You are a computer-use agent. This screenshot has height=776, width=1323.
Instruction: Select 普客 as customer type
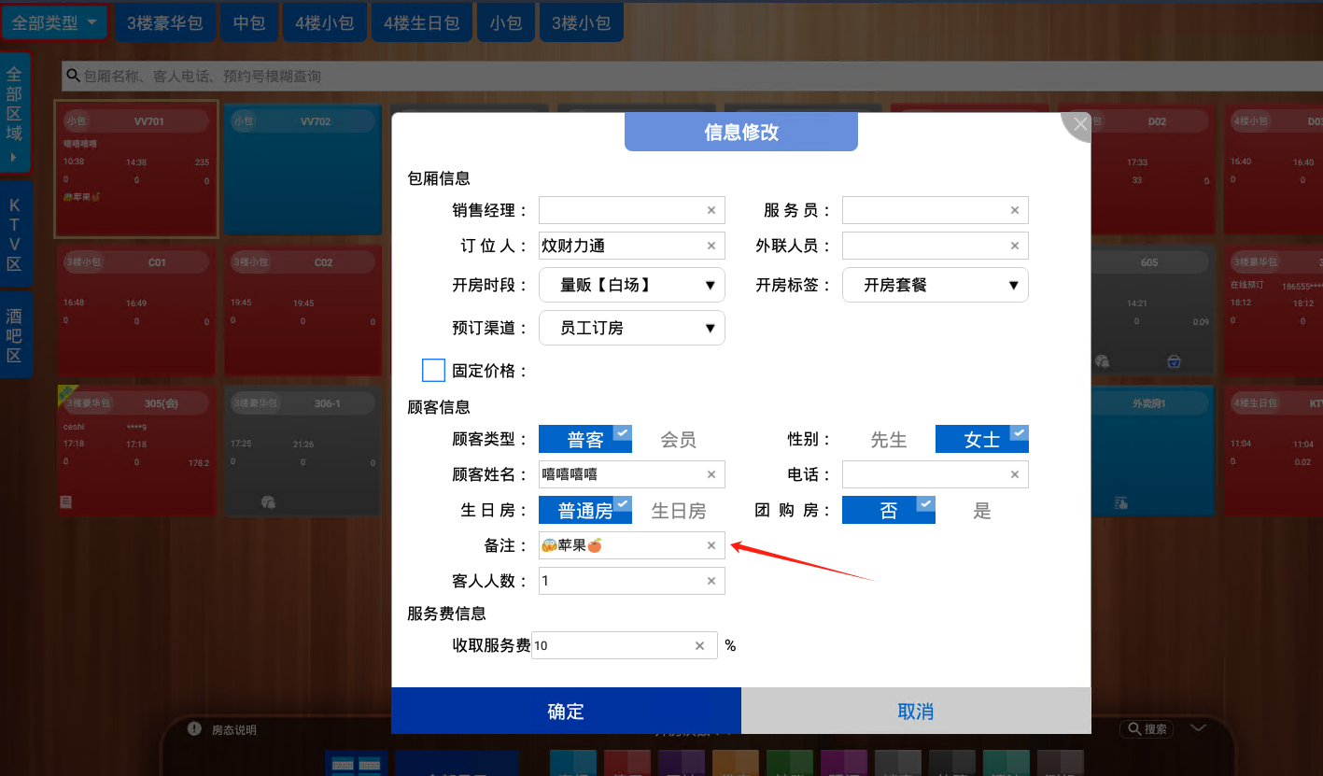[585, 439]
